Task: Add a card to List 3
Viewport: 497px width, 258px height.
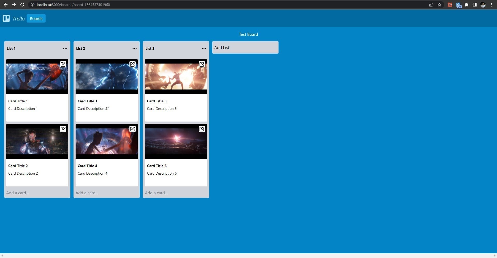Action: coord(156,193)
